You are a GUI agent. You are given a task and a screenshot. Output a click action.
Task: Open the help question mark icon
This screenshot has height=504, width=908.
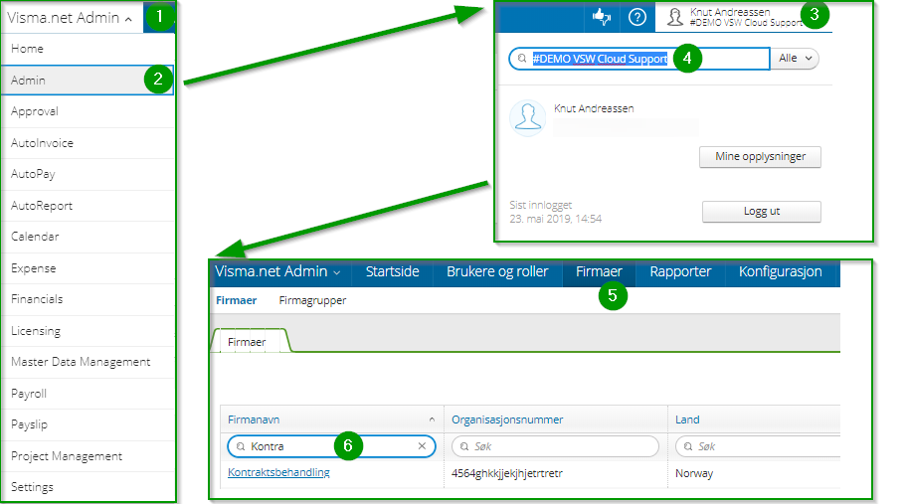[x=636, y=17]
